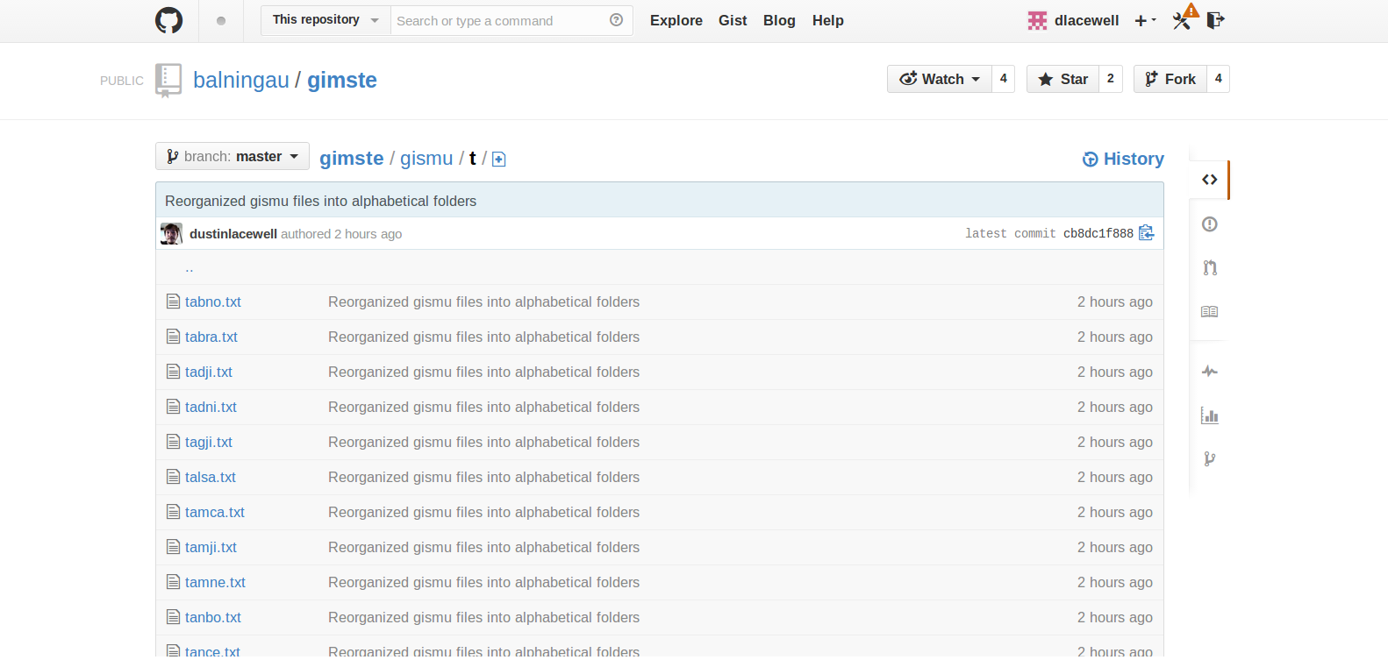This screenshot has width=1388, height=660.
Task: Open tadni.txt file
Action: (211, 407)
